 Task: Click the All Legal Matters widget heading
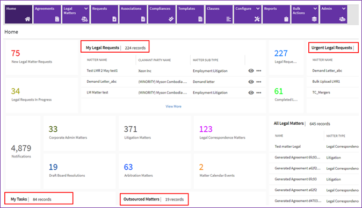(288, 124)
